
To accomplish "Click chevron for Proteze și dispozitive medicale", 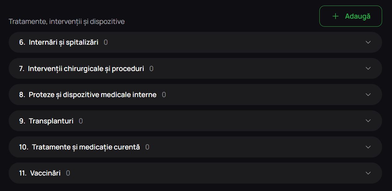I will [x=368, y=95].
